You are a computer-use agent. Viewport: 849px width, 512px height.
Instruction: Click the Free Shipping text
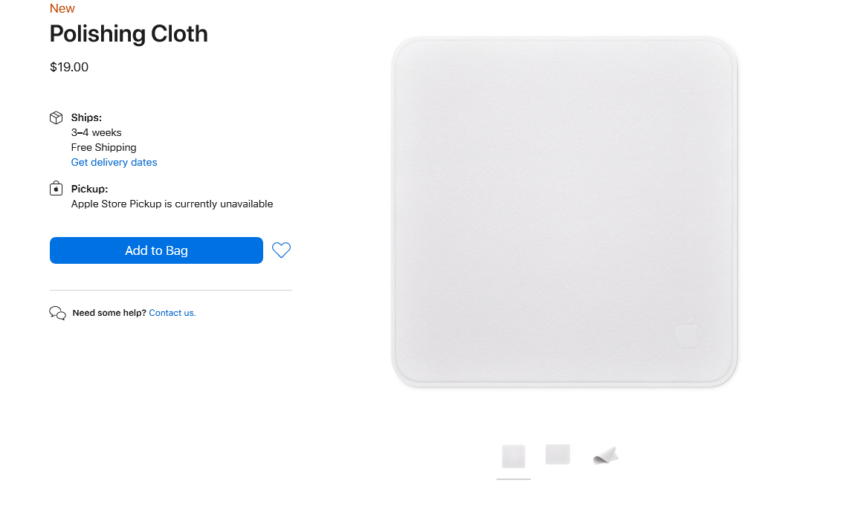click(x=104, y=147)
